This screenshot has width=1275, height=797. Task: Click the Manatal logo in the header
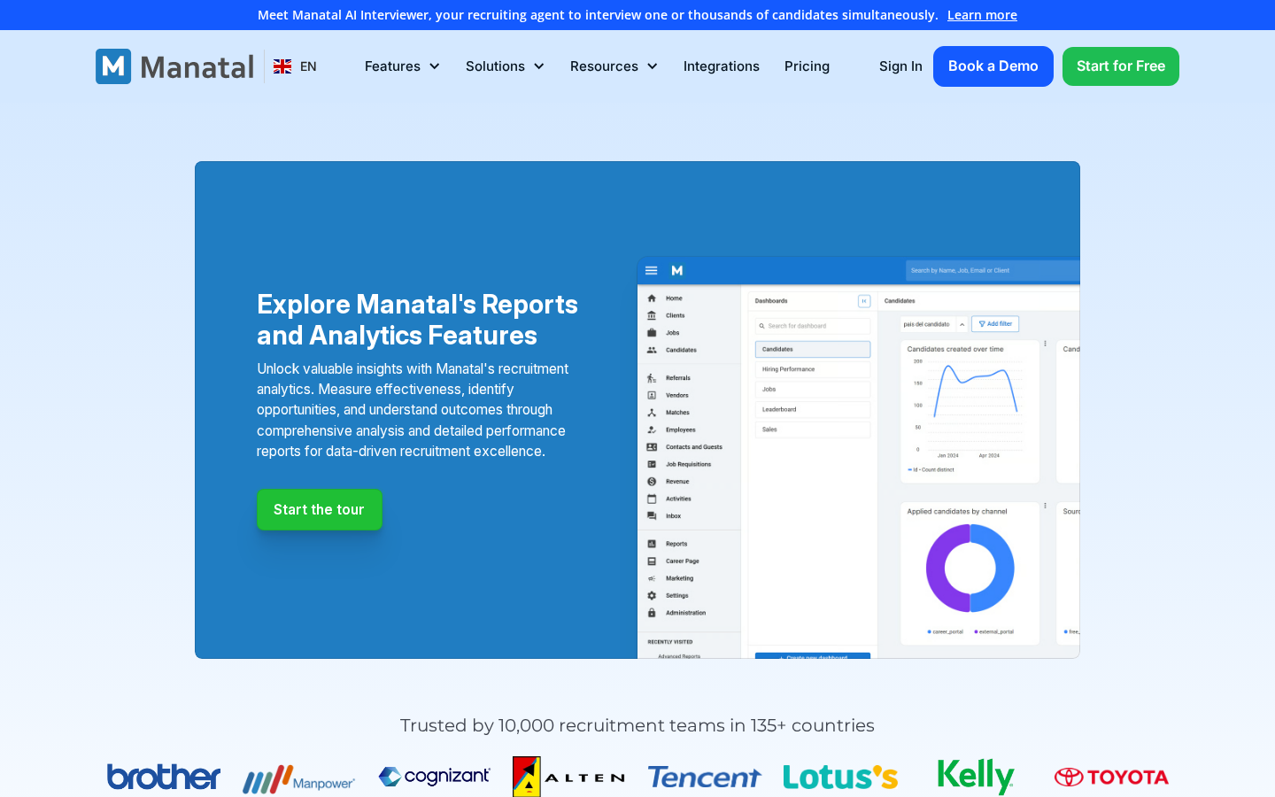[174, 66]
